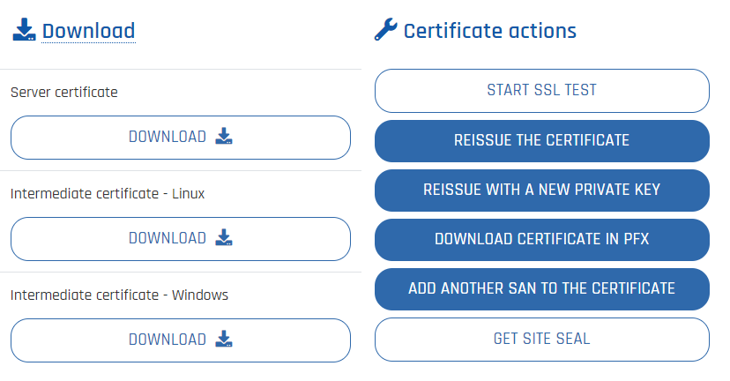Start the SSL test

point(542,91)
